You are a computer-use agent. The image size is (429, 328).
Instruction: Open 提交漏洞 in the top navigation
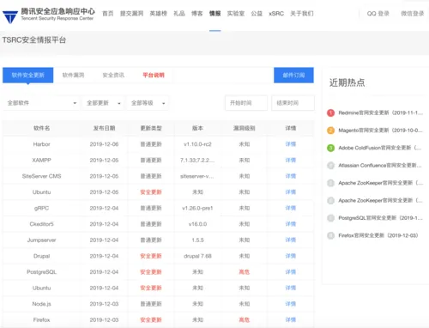[132, 14]
